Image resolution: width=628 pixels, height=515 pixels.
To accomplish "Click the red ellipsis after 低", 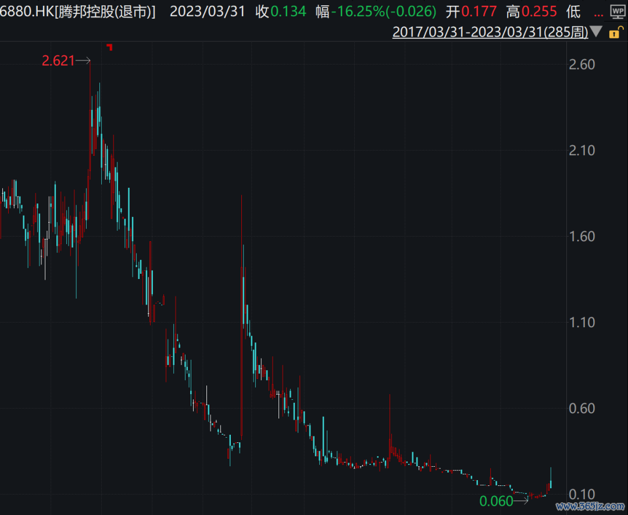I will click(598, 12).
